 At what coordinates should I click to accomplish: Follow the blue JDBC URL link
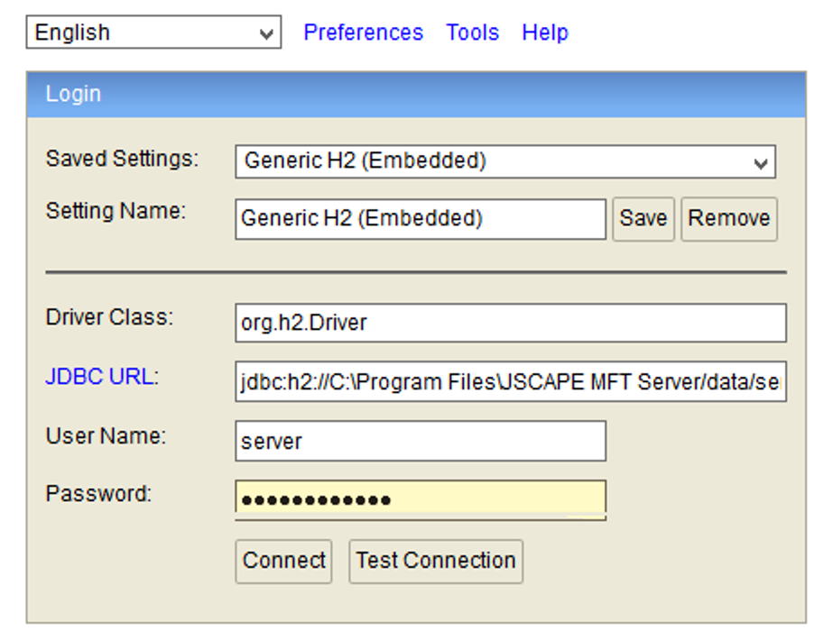(100, 377)
